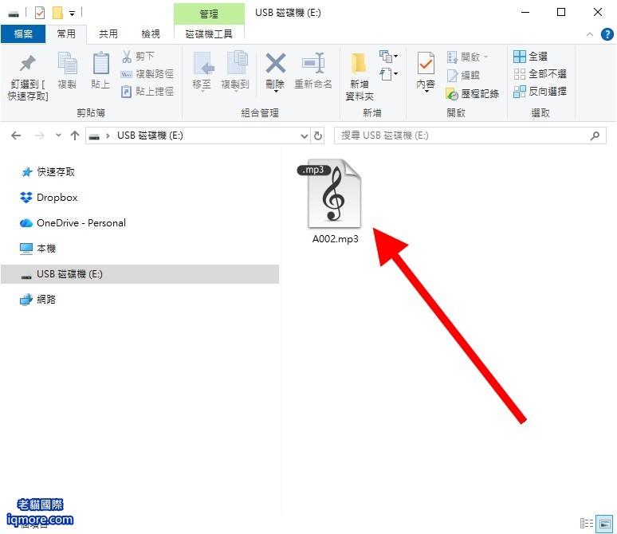Click the Properties checkmark in title bar

click(40, 14)
